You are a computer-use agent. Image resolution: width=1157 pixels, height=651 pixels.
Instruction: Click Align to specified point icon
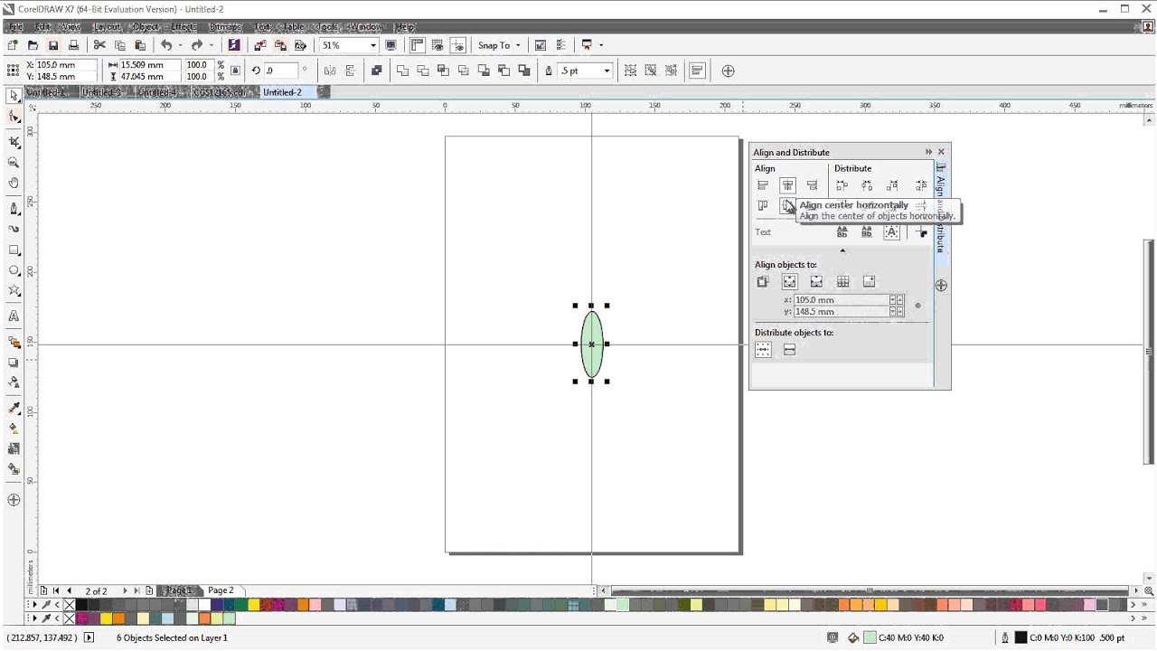[869, 282]
